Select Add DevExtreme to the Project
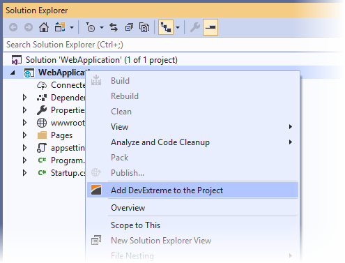Image resolution: width=345 pixels, height=263 pixels. pyautogui.click(x=192, y=190)
